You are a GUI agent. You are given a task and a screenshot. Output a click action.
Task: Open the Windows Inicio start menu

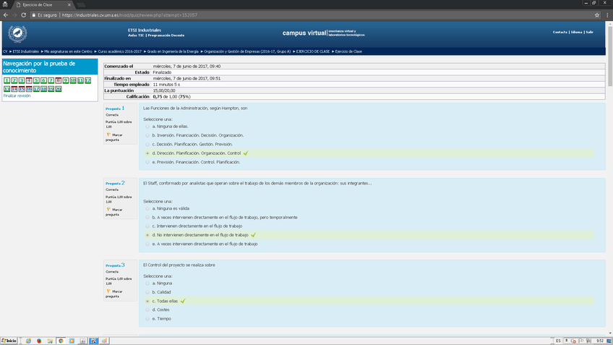(9, 340)
